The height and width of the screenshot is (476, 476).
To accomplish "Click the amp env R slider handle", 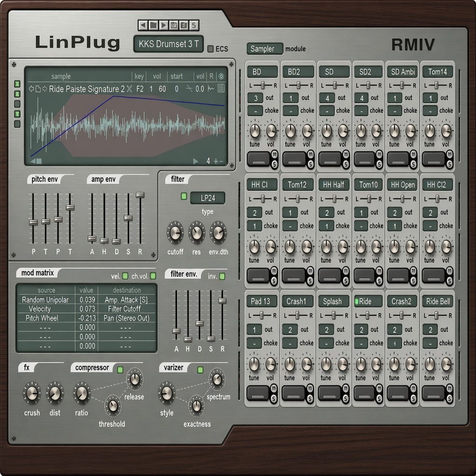I will point(140,195).
